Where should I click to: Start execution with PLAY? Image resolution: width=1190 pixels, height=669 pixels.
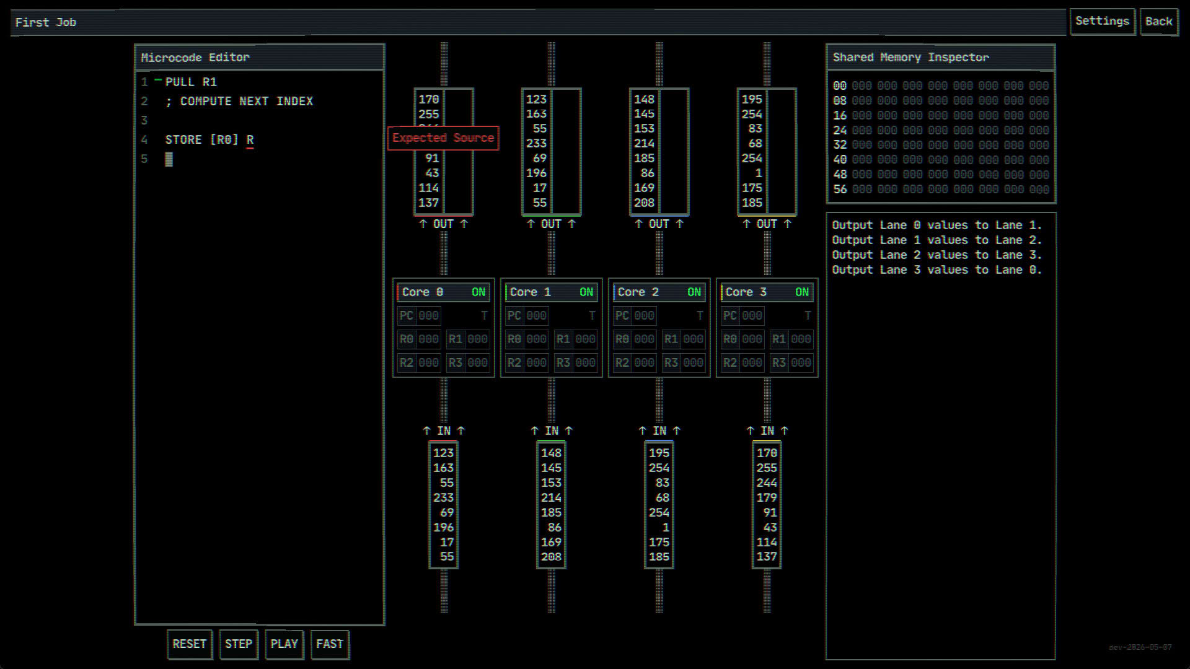284,644
